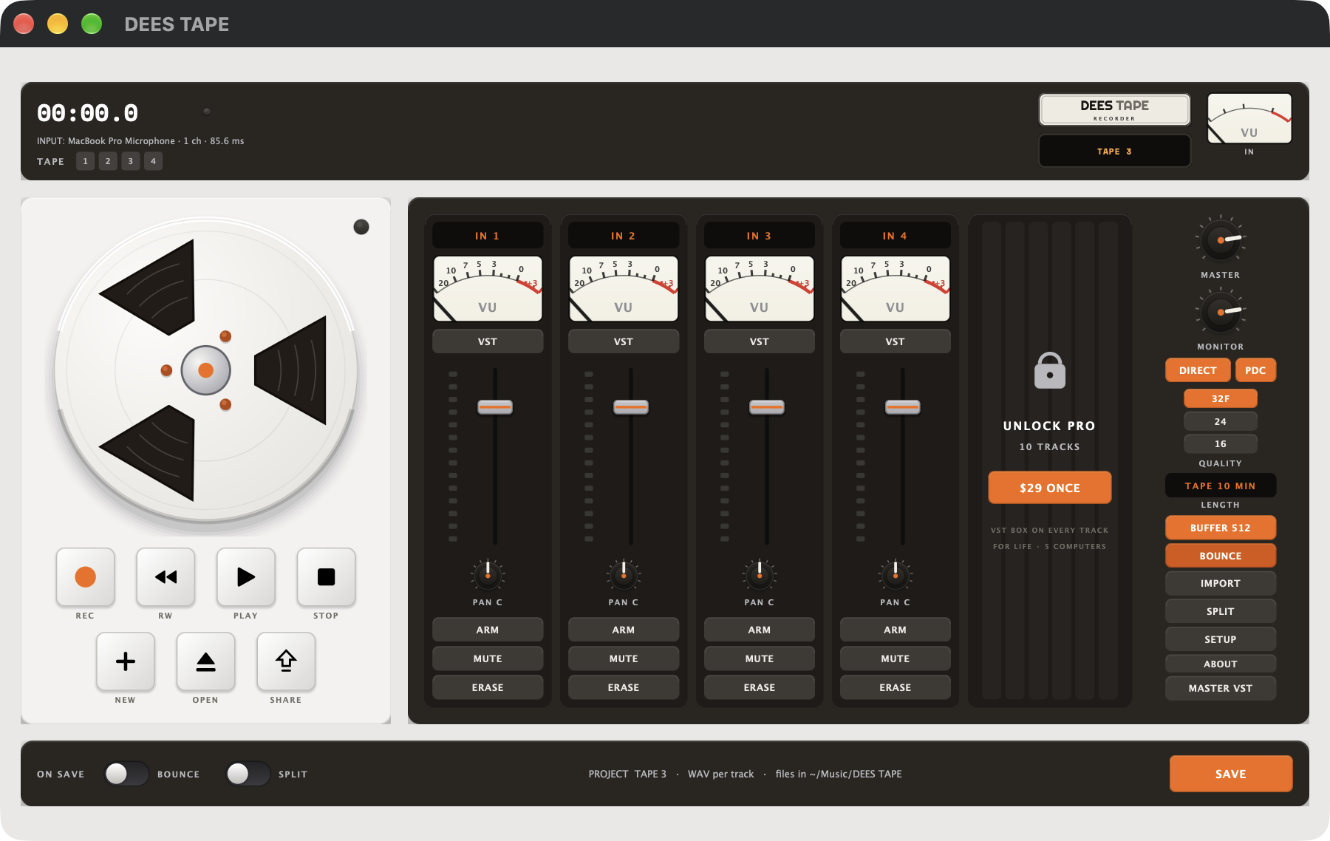The image size is (1330, 841).
Task: Select 16 bit quality option
Action: click(1221, 443)
